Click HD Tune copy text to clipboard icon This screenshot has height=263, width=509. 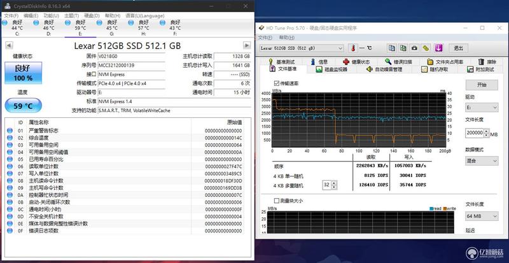tap(392, 48)
